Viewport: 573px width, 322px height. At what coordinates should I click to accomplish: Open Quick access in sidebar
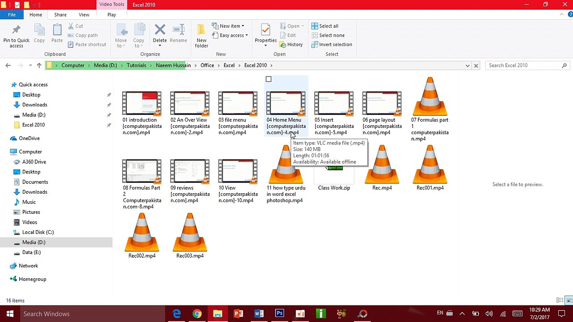[x=33, y=85]
